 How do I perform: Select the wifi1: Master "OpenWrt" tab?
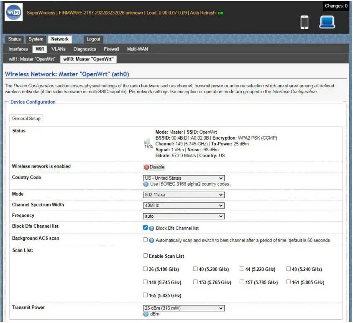32,59
